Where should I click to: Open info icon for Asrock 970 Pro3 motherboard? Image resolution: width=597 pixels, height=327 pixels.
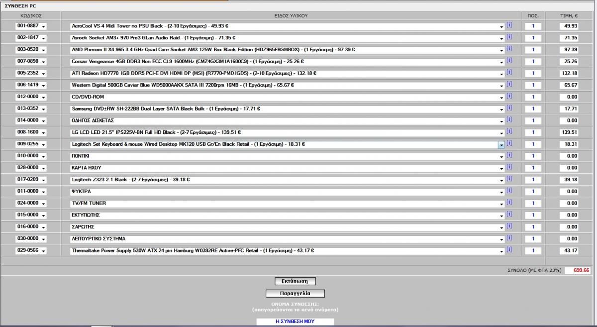click(509, 37)
